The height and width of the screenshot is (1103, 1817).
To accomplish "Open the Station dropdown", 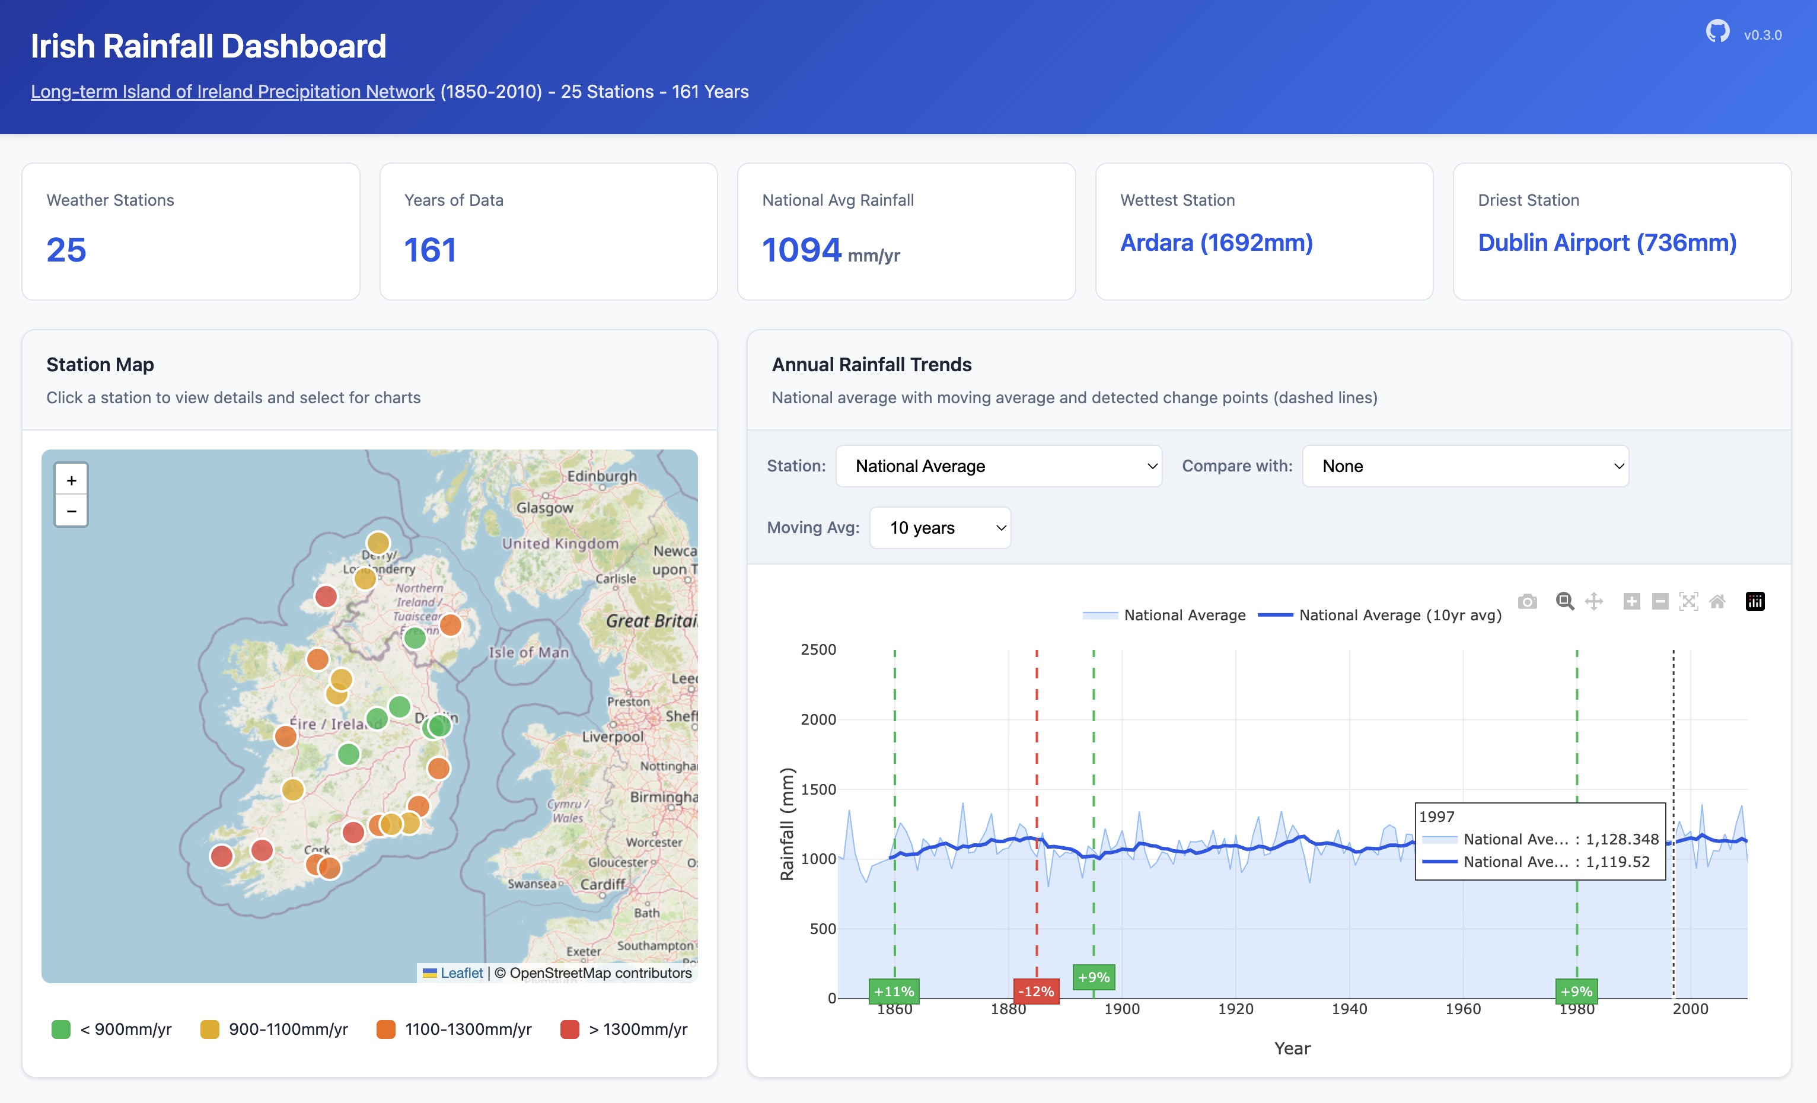I will (999, 466).
